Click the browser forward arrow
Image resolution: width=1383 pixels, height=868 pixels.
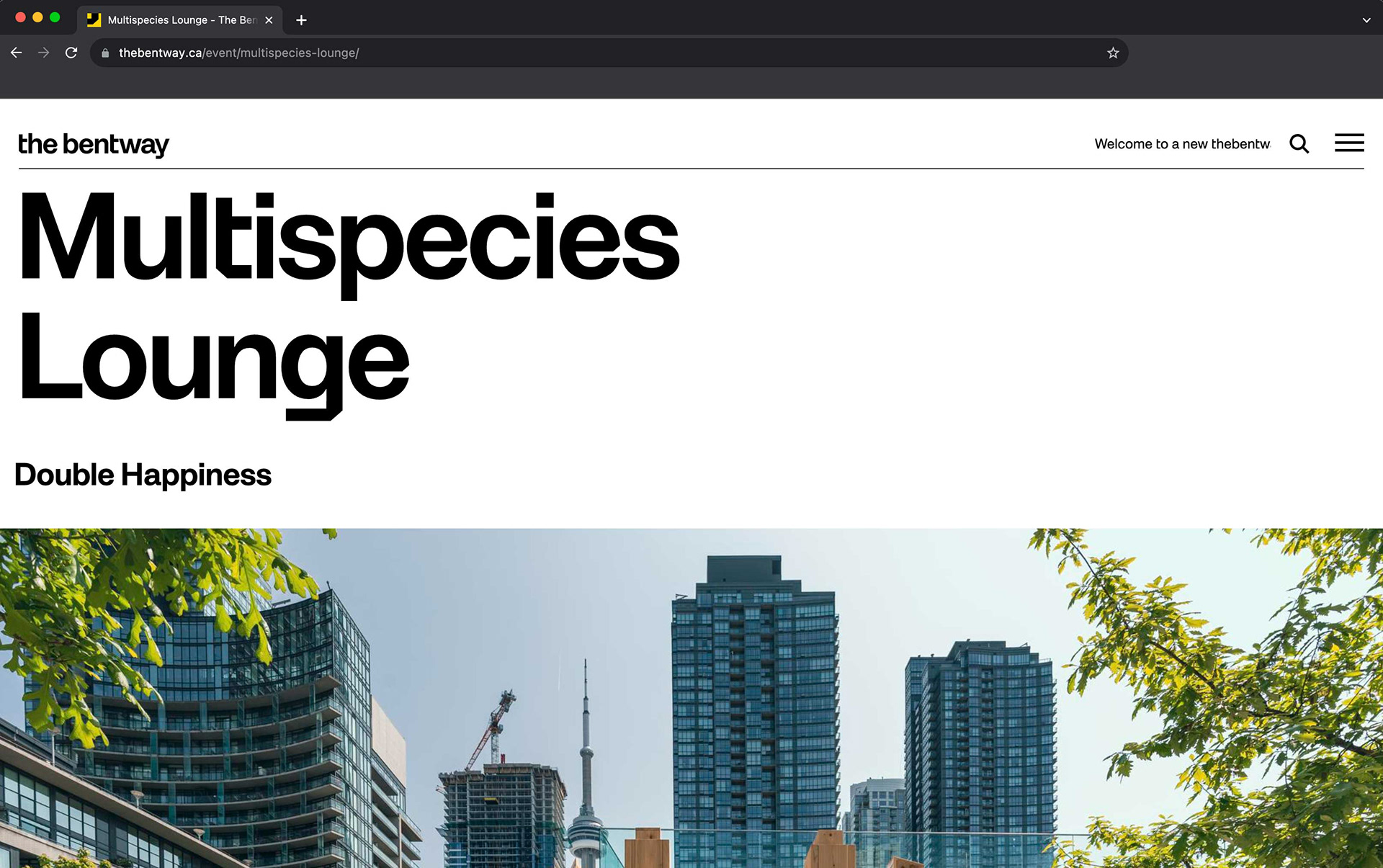click(x=43, y=53)
